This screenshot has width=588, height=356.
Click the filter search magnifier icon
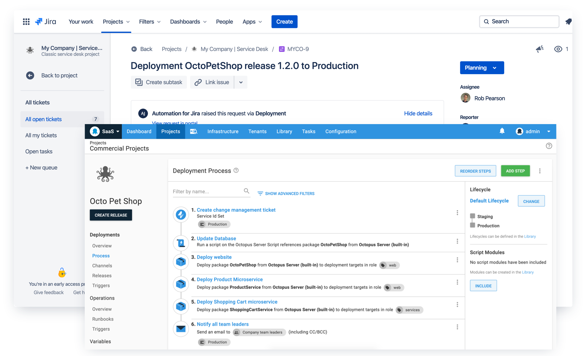(x=246, y=191)
